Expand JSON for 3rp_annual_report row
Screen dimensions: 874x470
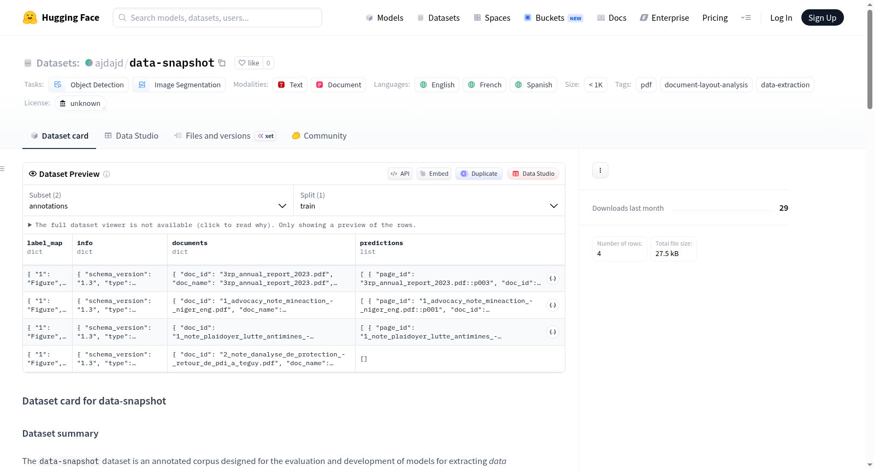[553, 278]
